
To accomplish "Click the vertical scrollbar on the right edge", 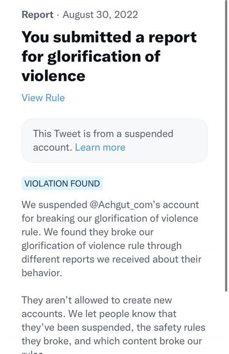I will 226,146.
